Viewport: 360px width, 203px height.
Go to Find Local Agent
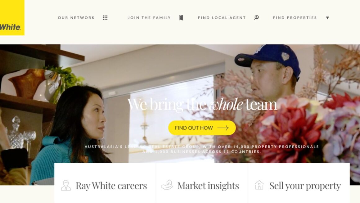pyautogui.click(x=222, y=18)
